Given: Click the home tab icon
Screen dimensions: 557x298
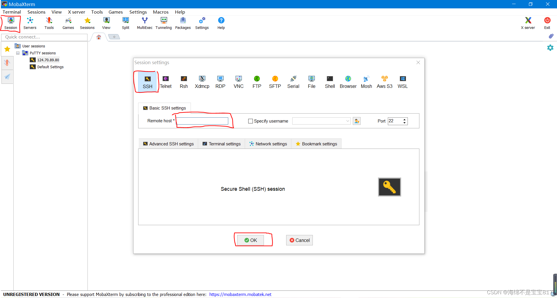Looking at the screenshot, I should [99, 37].
